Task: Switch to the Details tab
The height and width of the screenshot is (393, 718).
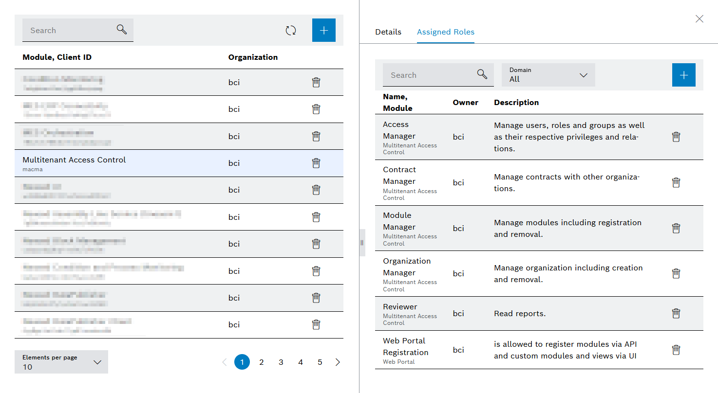Action: 388,32
